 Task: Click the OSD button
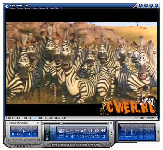[x=135, y=138]
